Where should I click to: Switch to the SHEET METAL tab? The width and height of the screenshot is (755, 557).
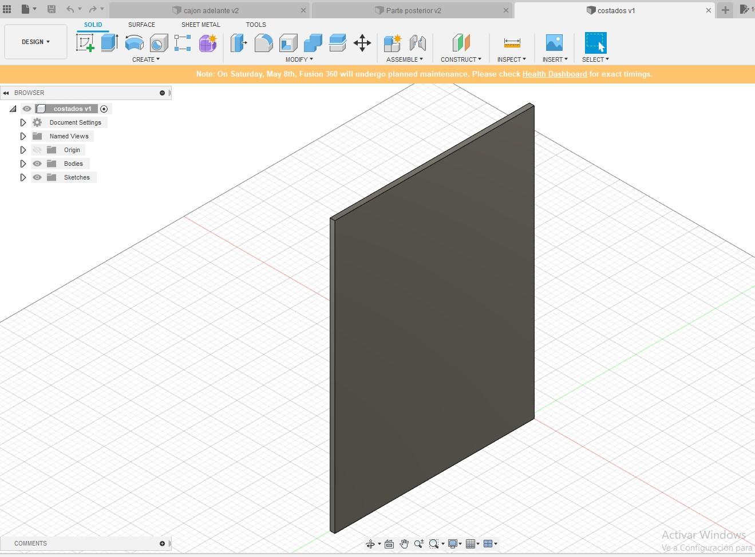click(x=201, y=25)
